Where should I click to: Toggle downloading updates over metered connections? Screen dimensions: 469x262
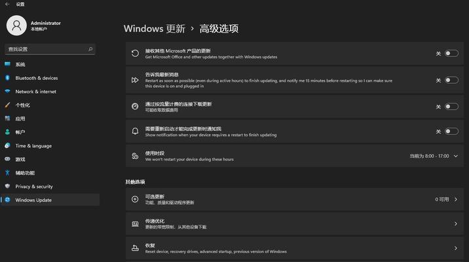click(451, 107)
